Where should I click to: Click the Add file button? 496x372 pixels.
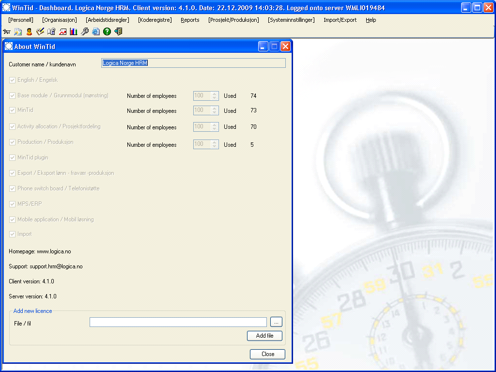pos(264,336)
